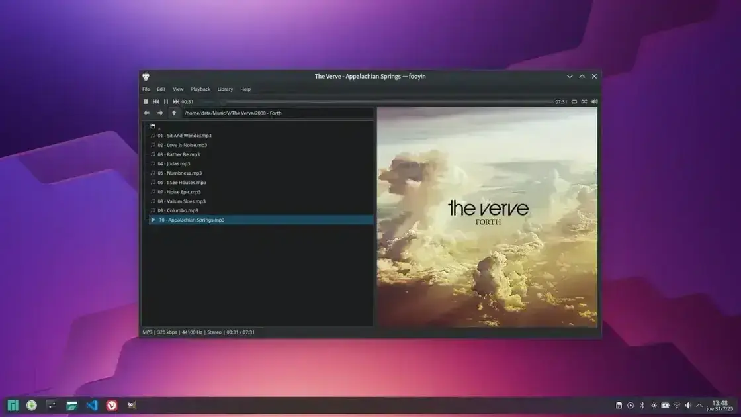Image resolution: width=741 pixels, height=417 pixels.
Task: Click the status bar track info
Action: (198, 332)
